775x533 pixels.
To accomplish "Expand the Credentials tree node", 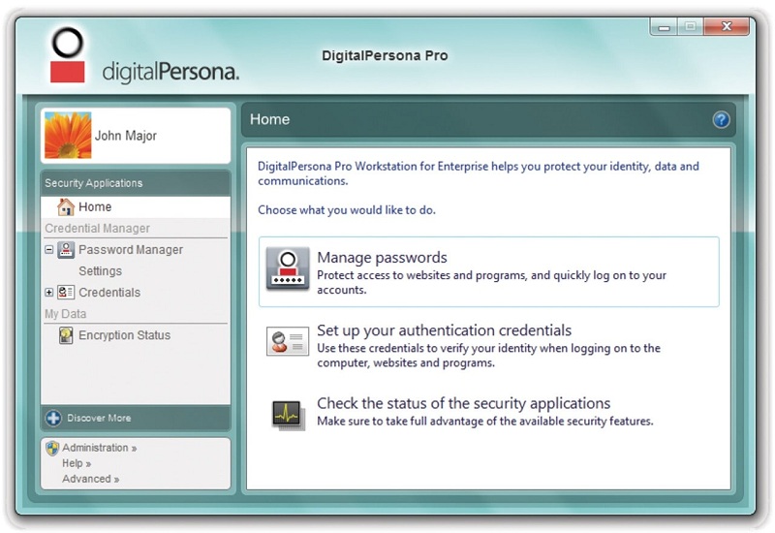I will click(x=49, y=293).
